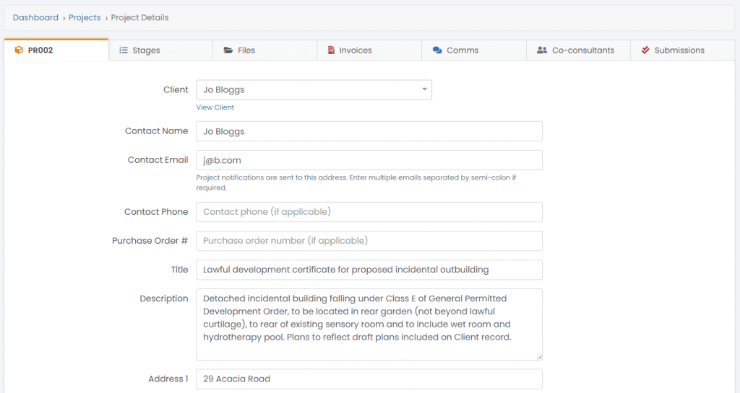Click the orange box icon beside PR002

click(19, 50)
